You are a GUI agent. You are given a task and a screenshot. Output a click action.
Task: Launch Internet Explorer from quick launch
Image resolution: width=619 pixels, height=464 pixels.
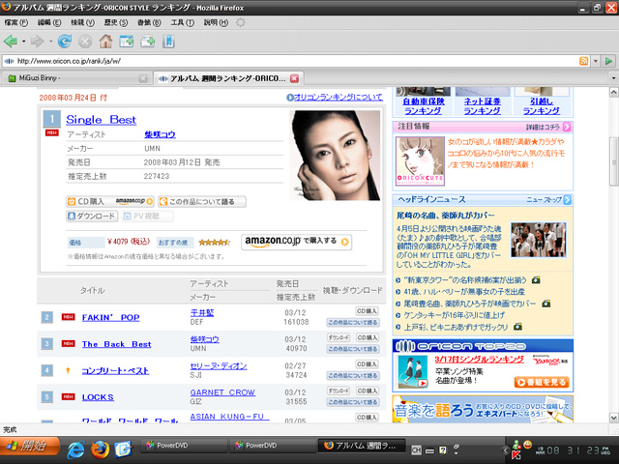click(76, 449)
